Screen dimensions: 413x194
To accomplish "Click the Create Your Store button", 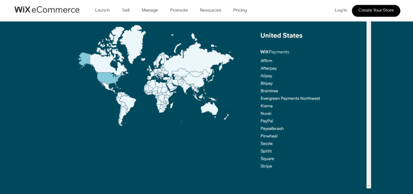I will point(376,10).
